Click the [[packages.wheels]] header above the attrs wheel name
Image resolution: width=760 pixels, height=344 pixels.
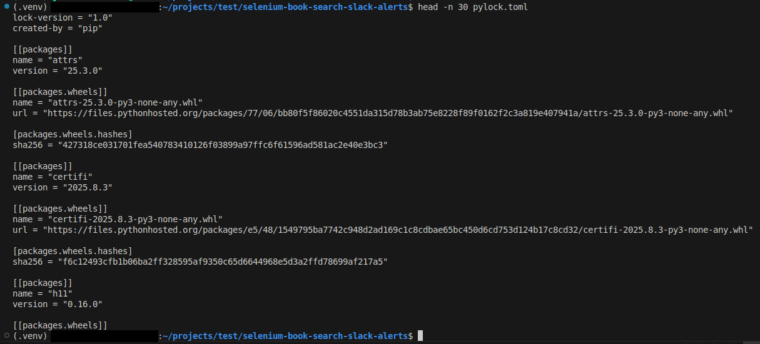(x=60, y=92)
